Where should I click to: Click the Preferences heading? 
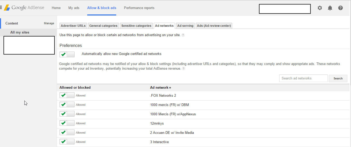71,45
